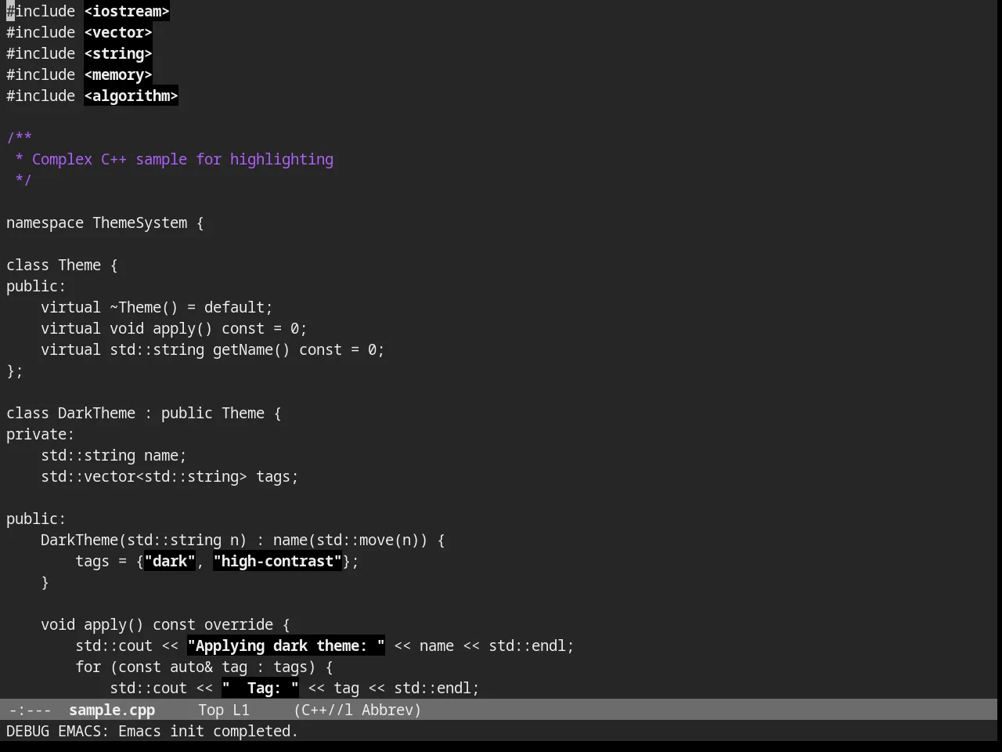Click the 'for (const auto& tag : tags)' line
The width and height of the screenshot is (1002, 752).
[204, 667]
